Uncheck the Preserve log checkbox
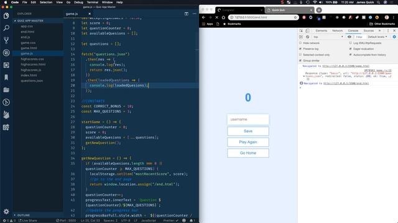The image size is (398, 223). pyautogui.click(x=300, y=49)
